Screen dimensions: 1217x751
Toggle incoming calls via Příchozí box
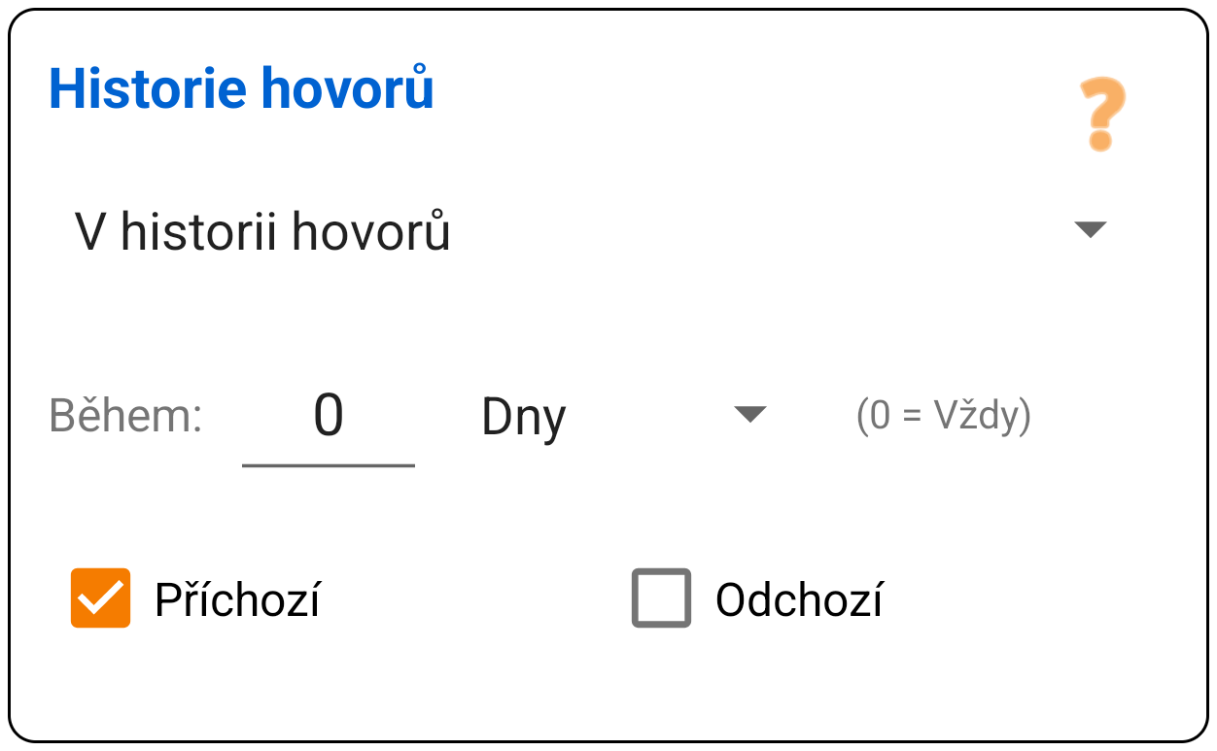101,598
